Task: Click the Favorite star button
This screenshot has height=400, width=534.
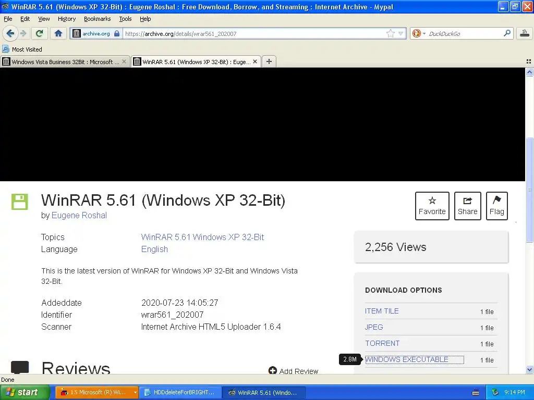Action: (x=432, y=206)
